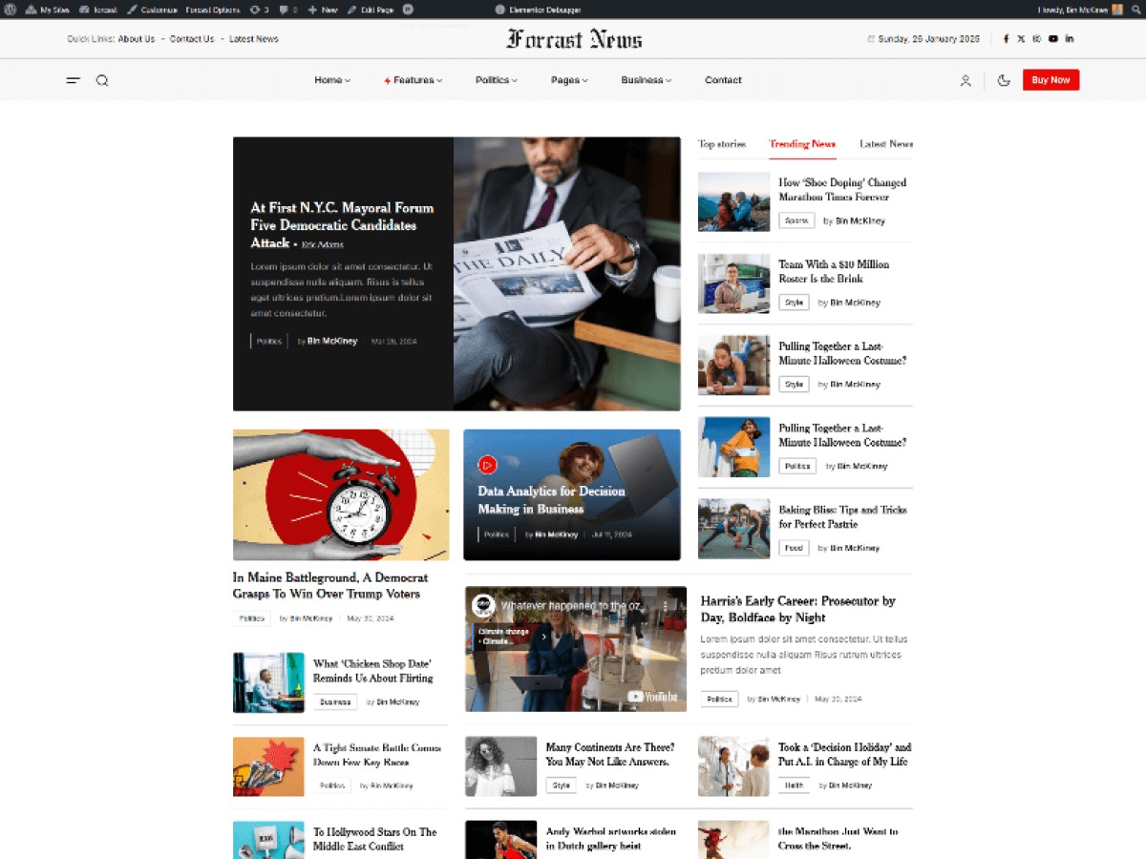The width and height of the screenshot is (1146, 859).
Task: Open Data Analytics for Decision Making article
Action: pyautogui.click(x=552, y=500)
